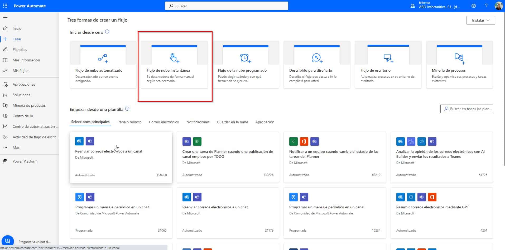Viewport: 505px width, 250px height.
Task: Click info icon next to Iniciar desde cero
Action: tap(107, 32)
